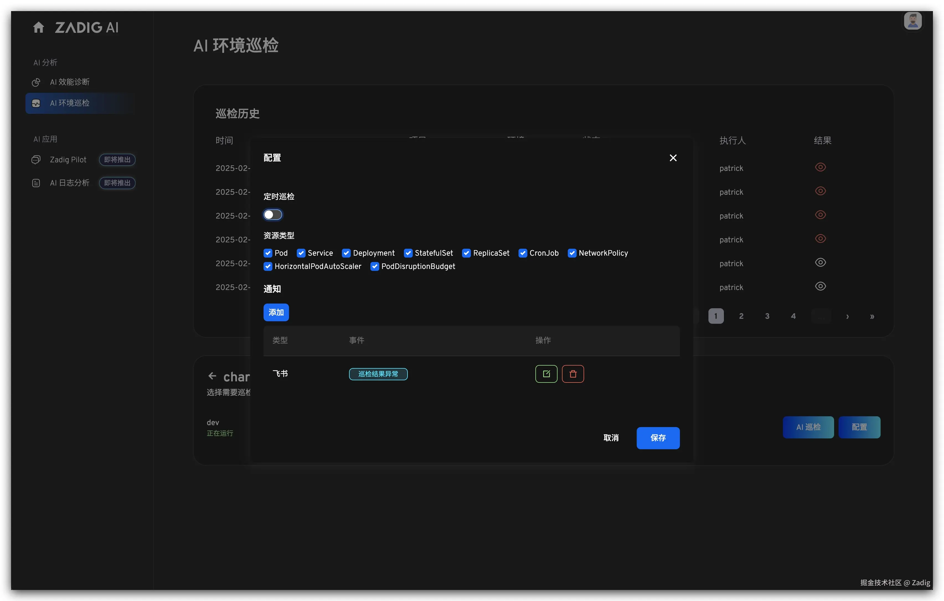Open AI 效能诊断 from the sidebar
This screenshot has width=944, height=601.
pyautogui.click(x=70, y=82)
